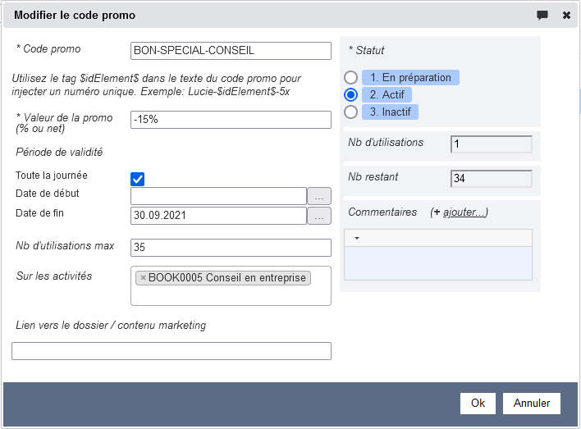Set status to Inactif
581x429 pixels.
(351, 112)
